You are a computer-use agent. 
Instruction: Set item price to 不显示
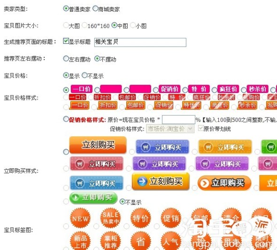pyautogui.click(x=85, y=75)
